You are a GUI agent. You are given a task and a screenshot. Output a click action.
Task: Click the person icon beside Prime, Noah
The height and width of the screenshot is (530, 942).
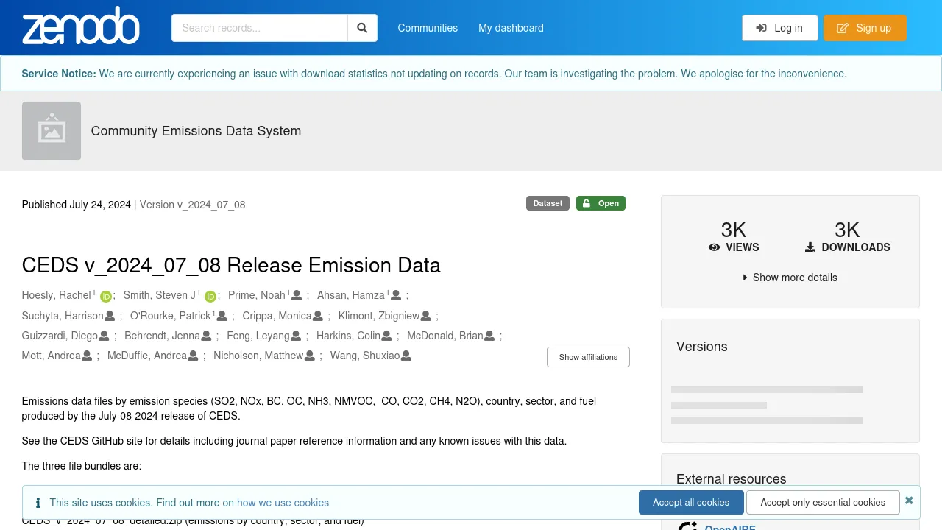pyautogui.click(x=297, y=295)
